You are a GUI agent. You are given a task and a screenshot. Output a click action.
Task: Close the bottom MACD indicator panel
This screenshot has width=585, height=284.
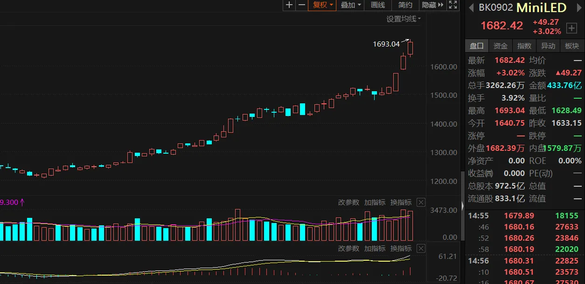[421, 249]
